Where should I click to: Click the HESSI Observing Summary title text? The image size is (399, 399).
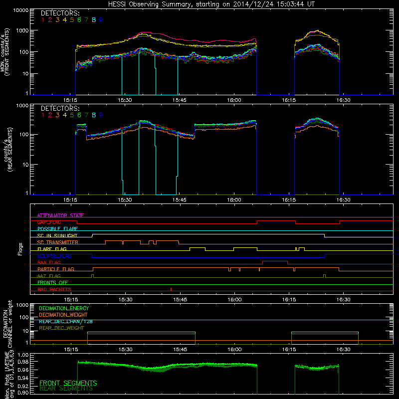(x=211, y=4)
